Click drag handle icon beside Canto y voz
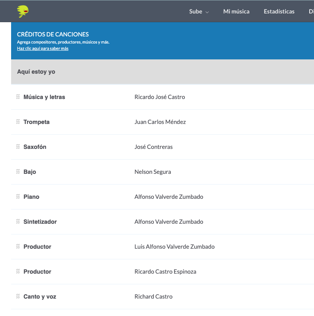Image resolution: width=314 pixels, height=316 pixels. pyautogui.click(x=18, y=297)
